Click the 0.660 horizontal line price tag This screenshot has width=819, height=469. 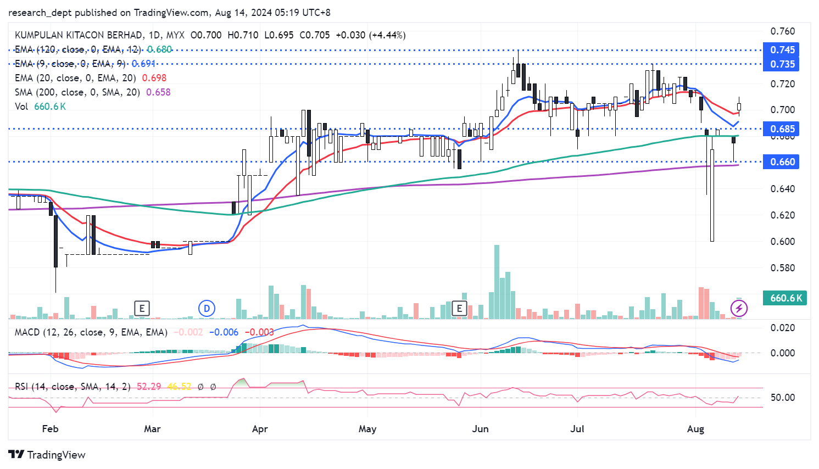click(x=782, y=162)
